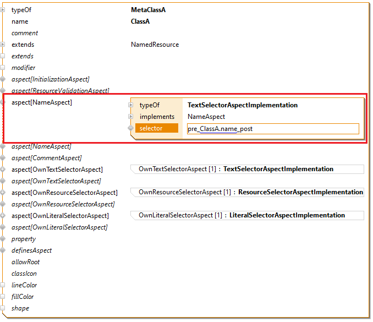The height and width of the screenshot is (322, 373).
Task: Click arrow icon beside implements row
Action: pyautogui.click(x=130, y=117)
